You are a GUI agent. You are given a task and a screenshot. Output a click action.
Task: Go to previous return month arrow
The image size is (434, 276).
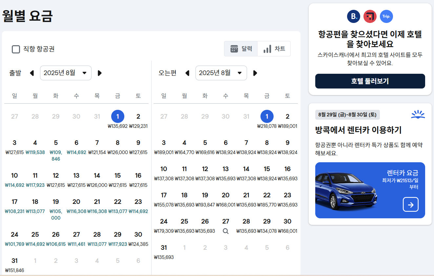point(187,73)
